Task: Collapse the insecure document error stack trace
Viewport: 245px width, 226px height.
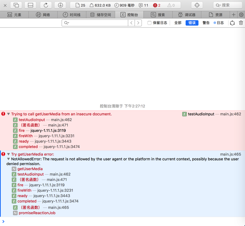Action: (x=9, y=114)
